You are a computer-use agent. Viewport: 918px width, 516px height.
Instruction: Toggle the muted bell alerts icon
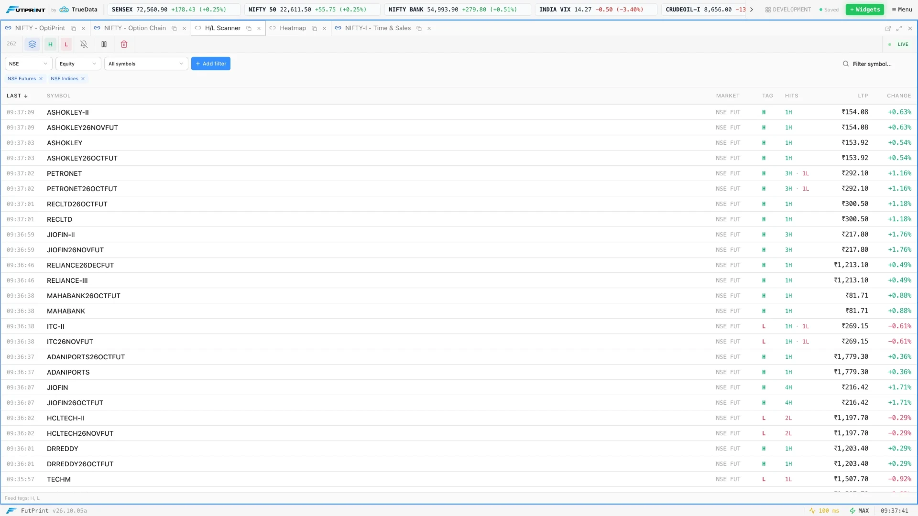click(84, 44)
